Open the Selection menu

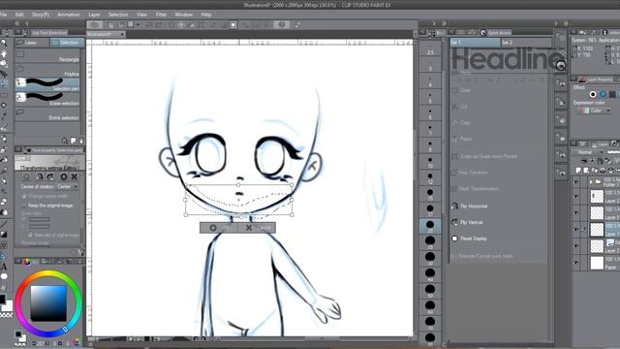pos(118,15)
